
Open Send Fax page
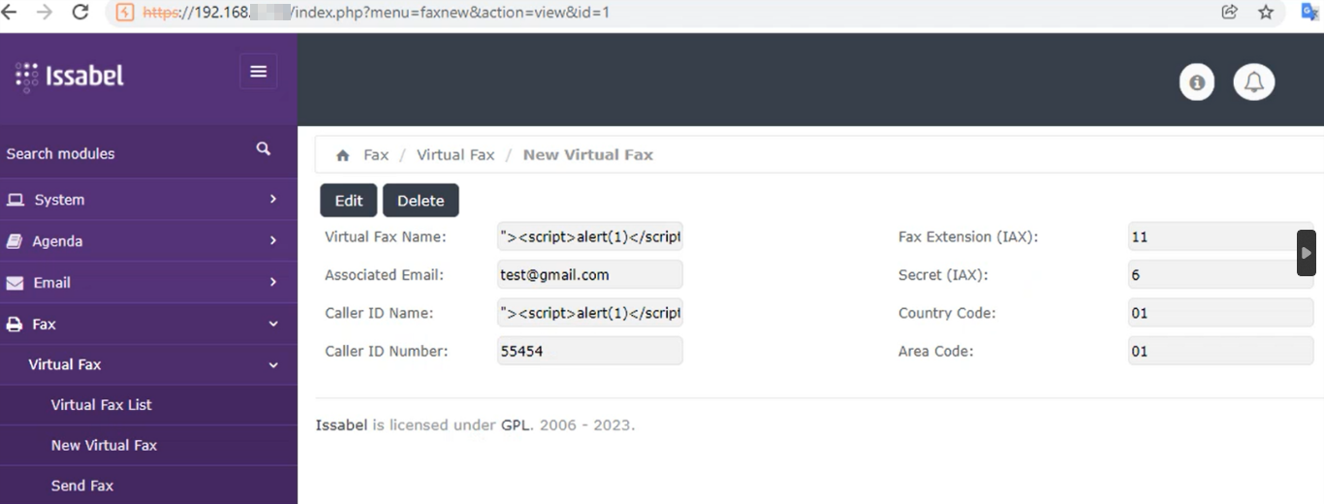coord(148,486)
